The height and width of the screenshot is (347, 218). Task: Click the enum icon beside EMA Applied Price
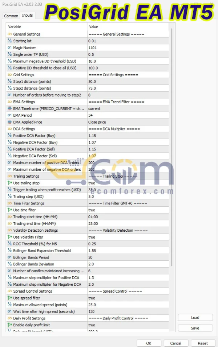click(x=10, y=122)
